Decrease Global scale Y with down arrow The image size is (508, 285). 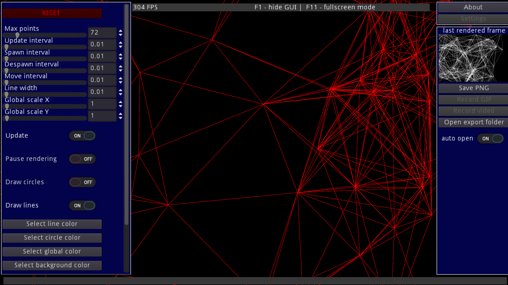pyautogui.click(x=121, y=118)
